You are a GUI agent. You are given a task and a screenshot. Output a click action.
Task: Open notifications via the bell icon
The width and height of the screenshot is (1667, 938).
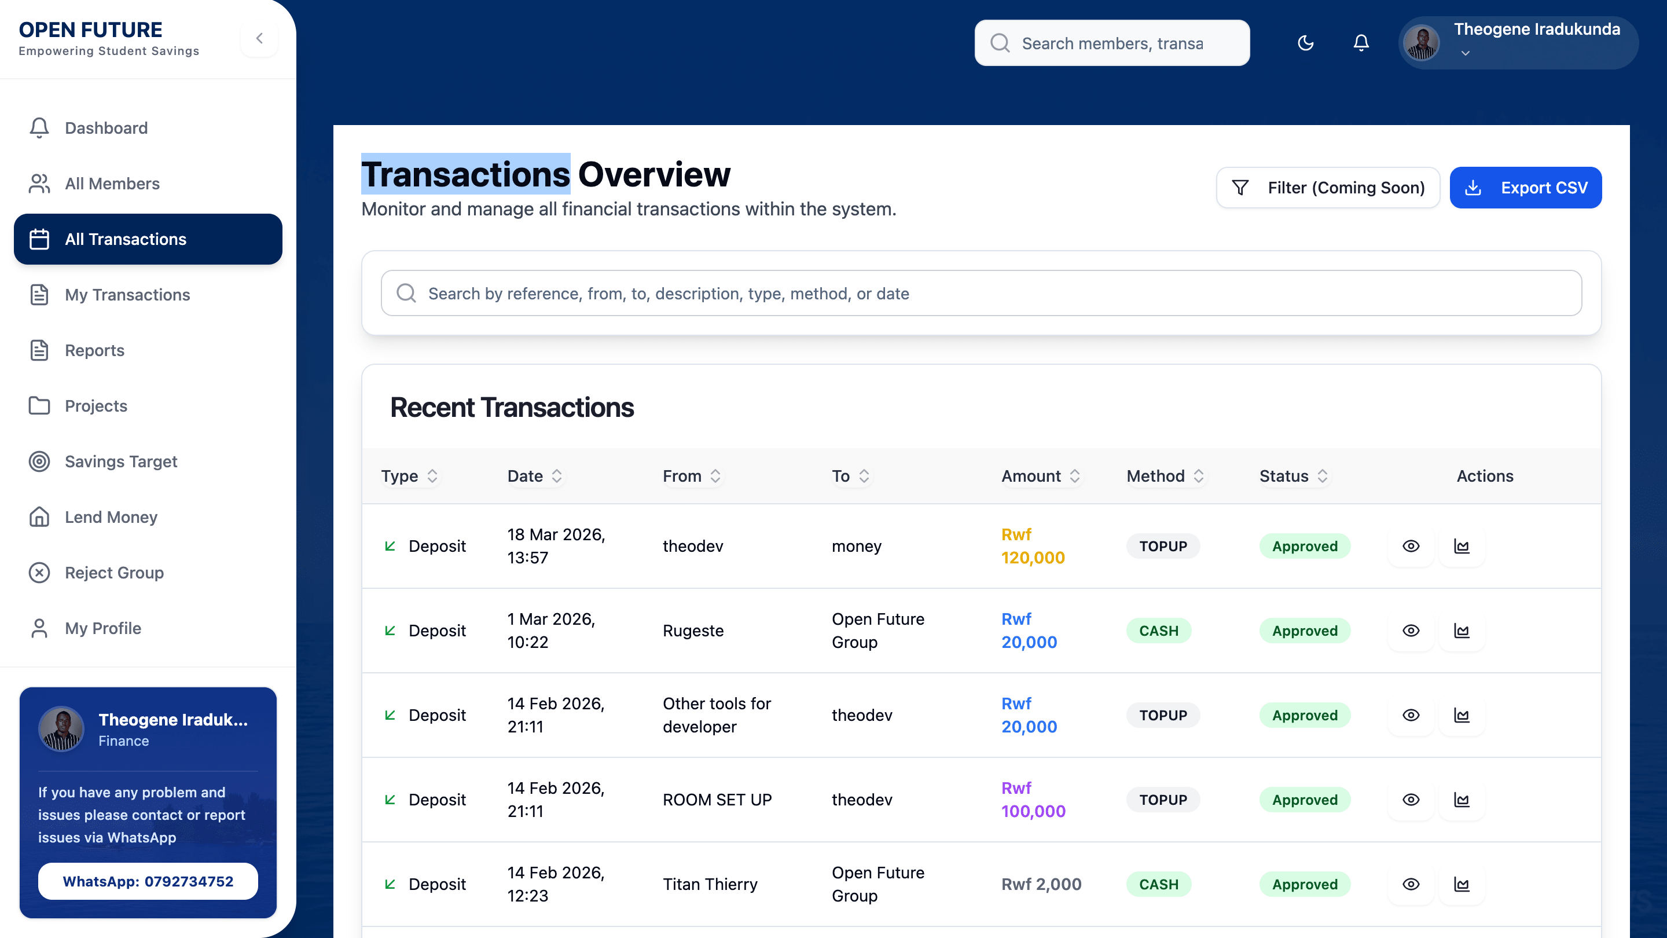click(1360, 43)
